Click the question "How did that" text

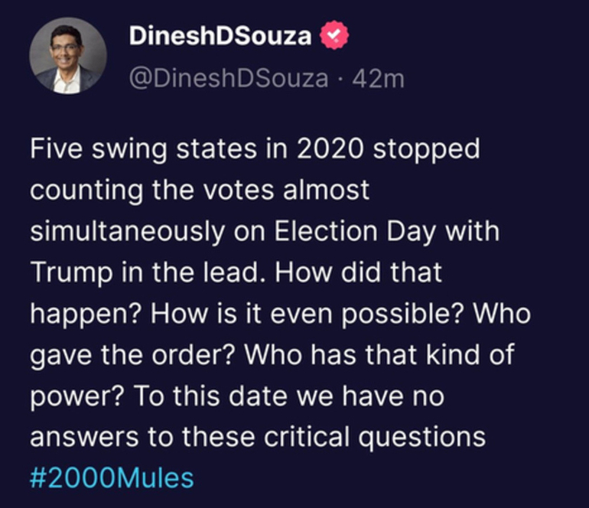click(366, 272)
